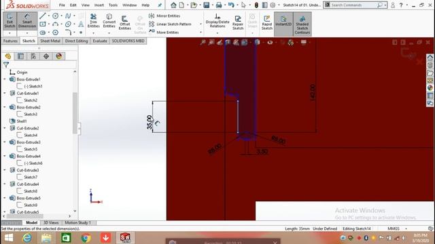
Task: Open the dropdown under Smart Dimension
Action: coord(27,33)
